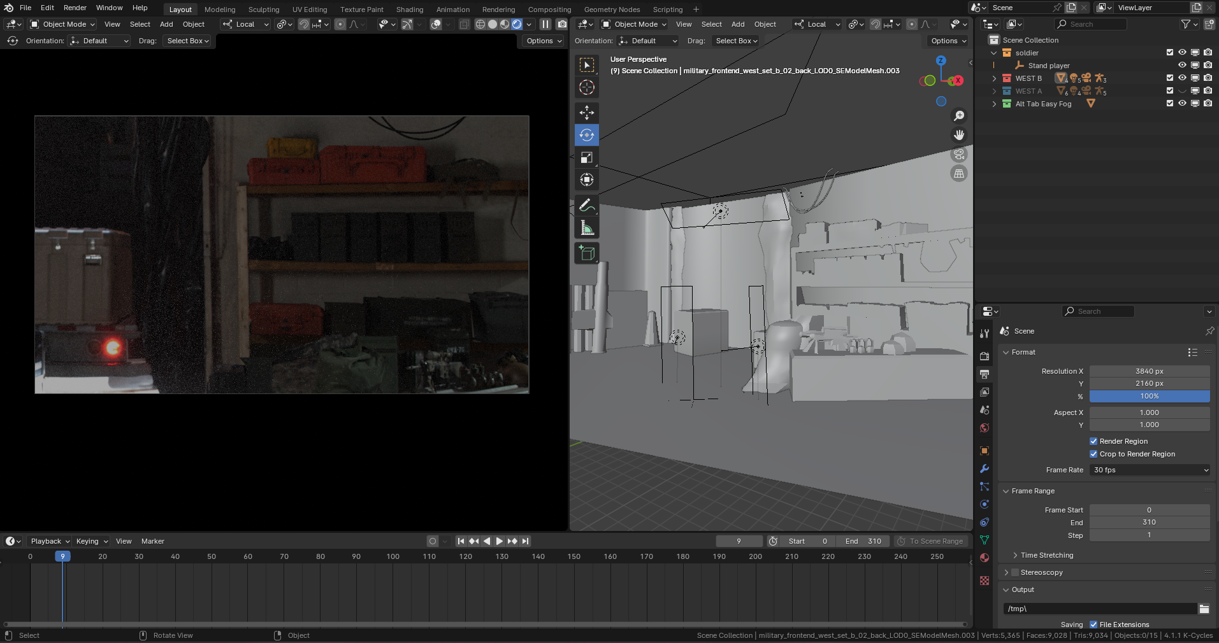The height and width of the screenshot is (643, 1219).
Task: Select the Rotate tool
Action: [587, 135]
